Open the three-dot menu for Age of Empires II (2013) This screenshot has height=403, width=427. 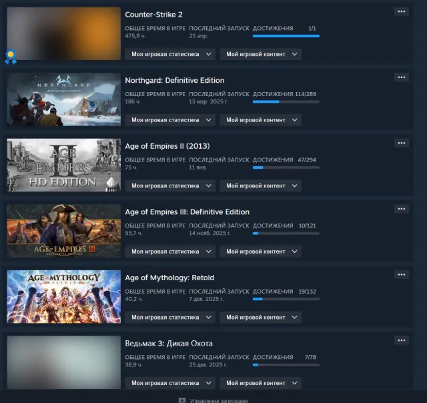[401, 143]
